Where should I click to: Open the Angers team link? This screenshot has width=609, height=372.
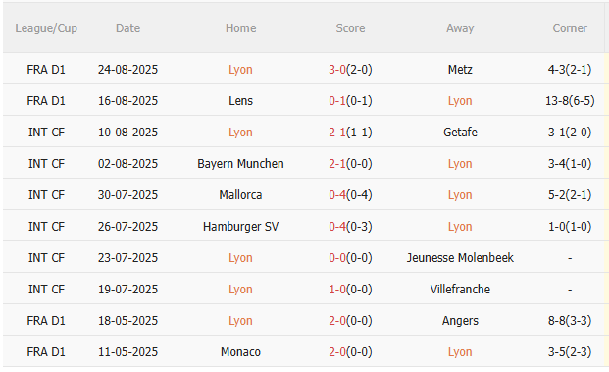point(460,321)
